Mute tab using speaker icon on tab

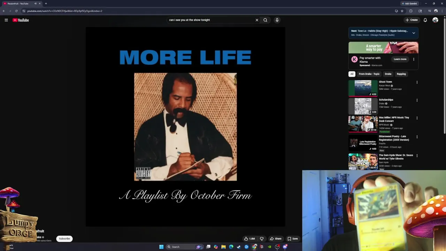pyautogui.click(x=35, y=3)
